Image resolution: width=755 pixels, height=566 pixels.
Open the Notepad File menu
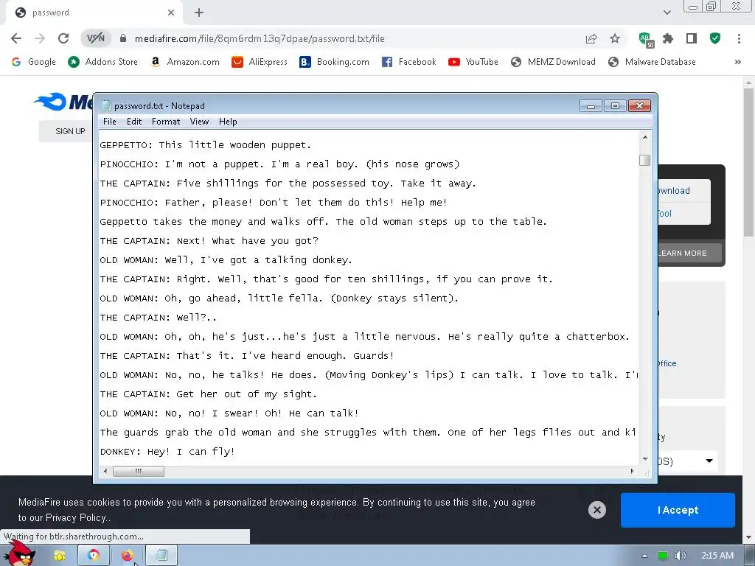tap(110, 122)
